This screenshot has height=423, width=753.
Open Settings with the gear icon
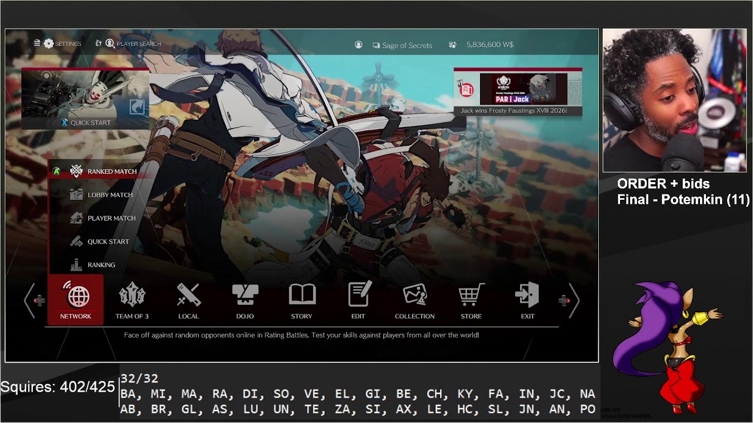point(48,43)
